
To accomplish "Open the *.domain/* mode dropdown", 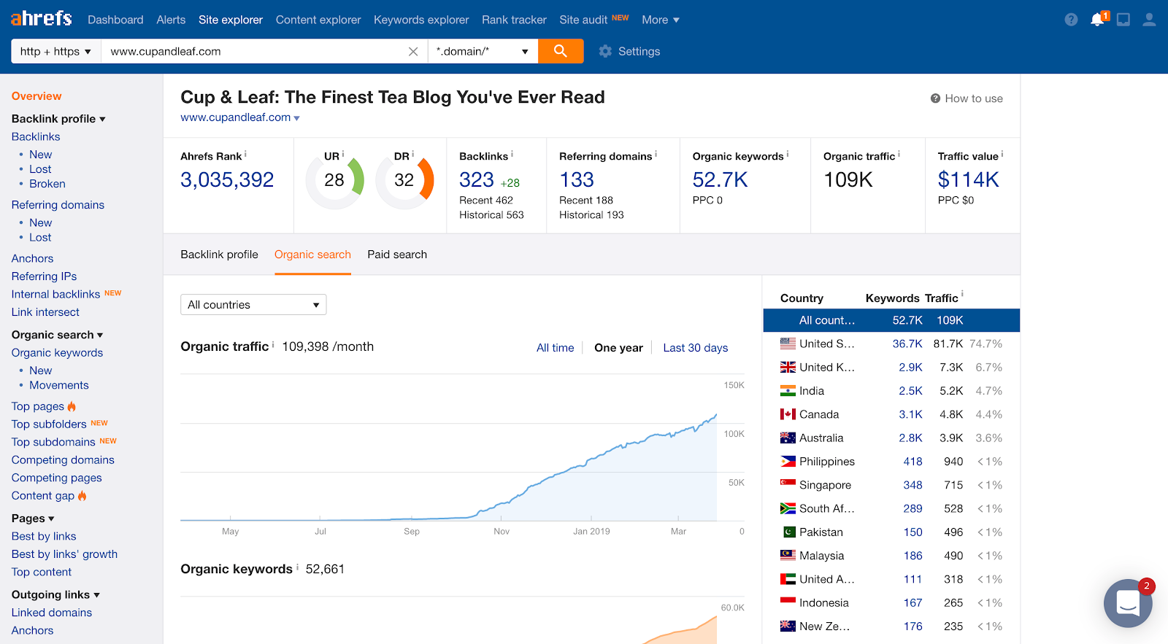I will 483,51.
